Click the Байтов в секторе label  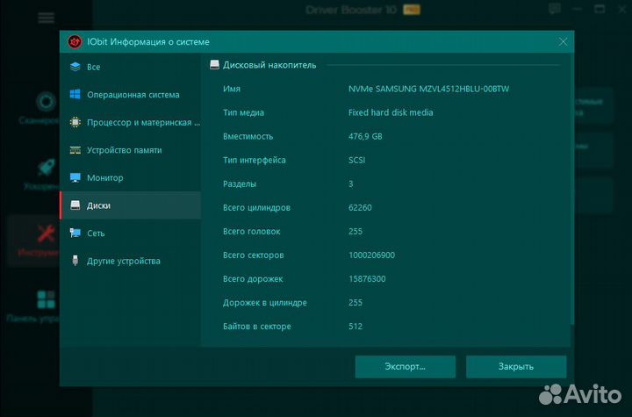256,327
